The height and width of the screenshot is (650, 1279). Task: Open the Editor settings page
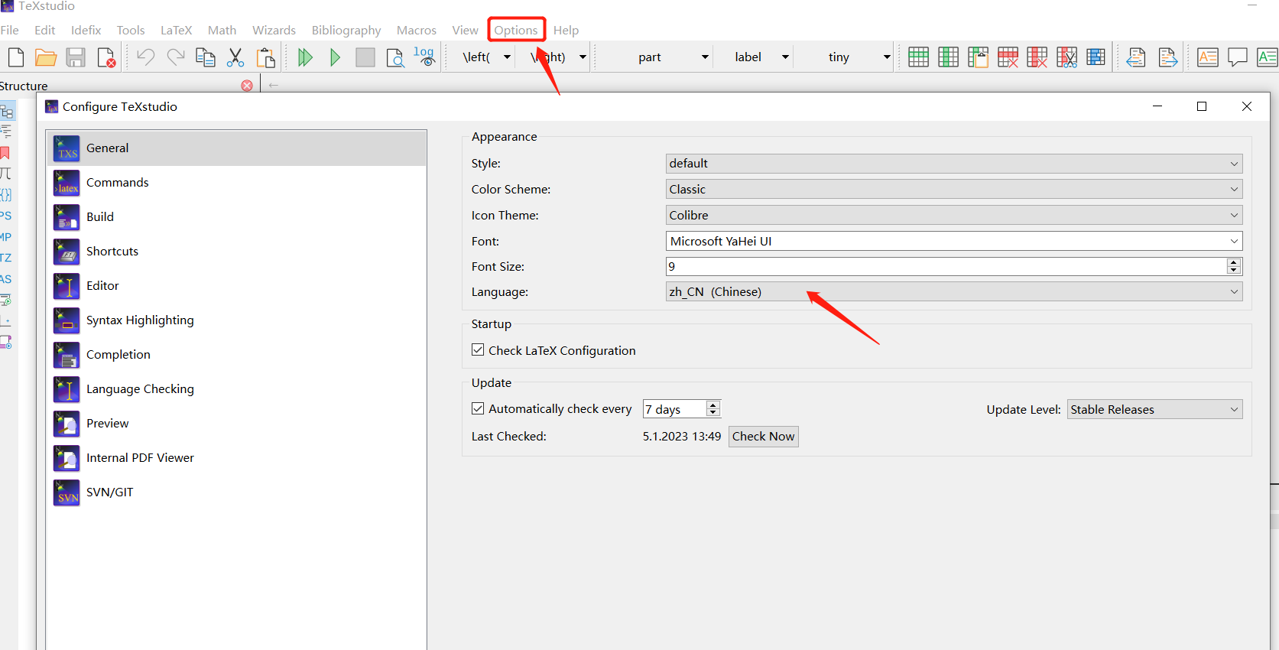pyautogui.click(x=236, y=286)
